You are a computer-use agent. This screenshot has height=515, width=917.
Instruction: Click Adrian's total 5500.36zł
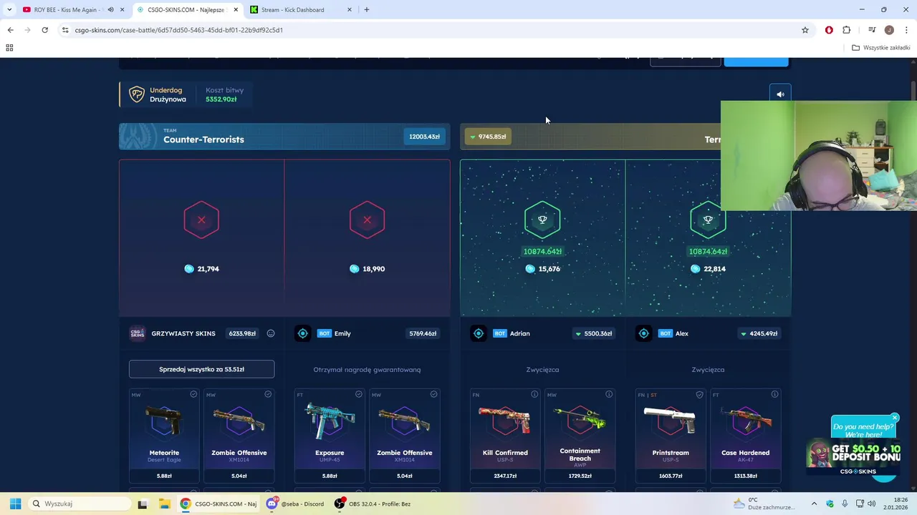pos(593,333)
